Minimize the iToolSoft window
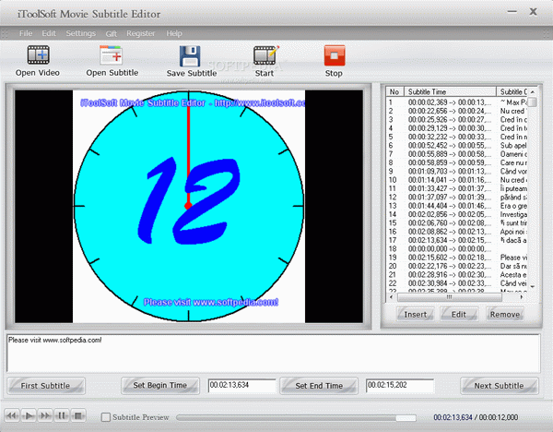The height and width of the screenshot is (432, 553). (512, 12)
